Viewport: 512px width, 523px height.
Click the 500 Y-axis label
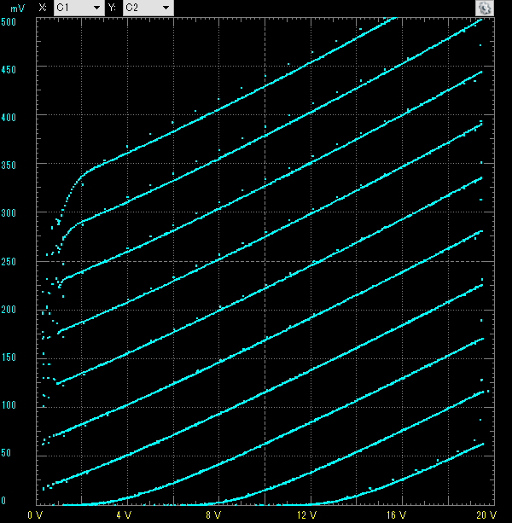pyautogui.click(x=9, y=22)
